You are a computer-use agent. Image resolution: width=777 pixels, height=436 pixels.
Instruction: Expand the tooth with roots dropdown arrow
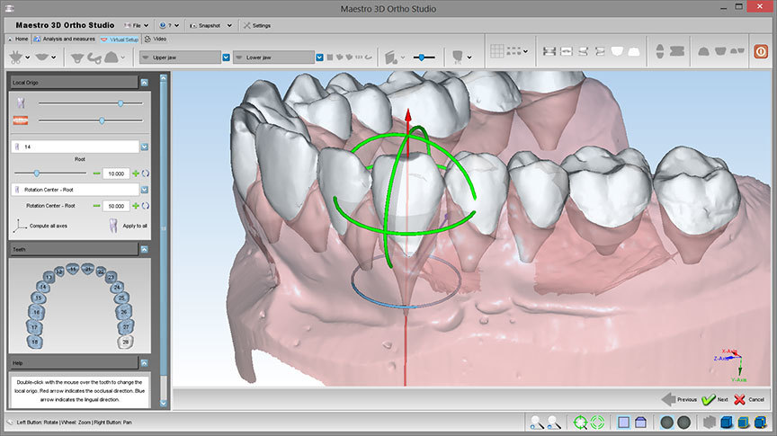469,58
